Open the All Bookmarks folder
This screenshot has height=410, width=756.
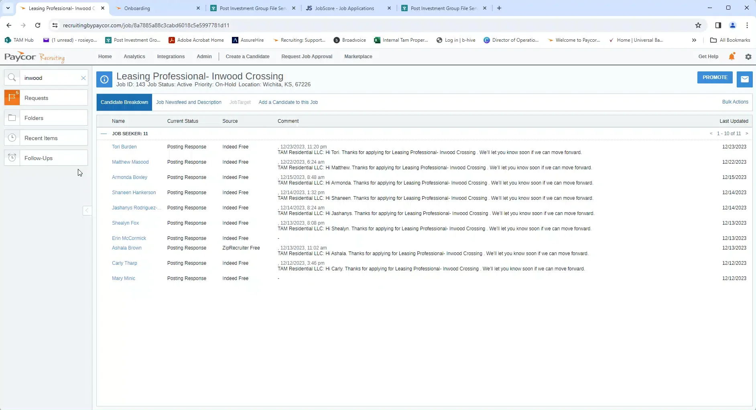pyautogui.click(x=730, y=40)
